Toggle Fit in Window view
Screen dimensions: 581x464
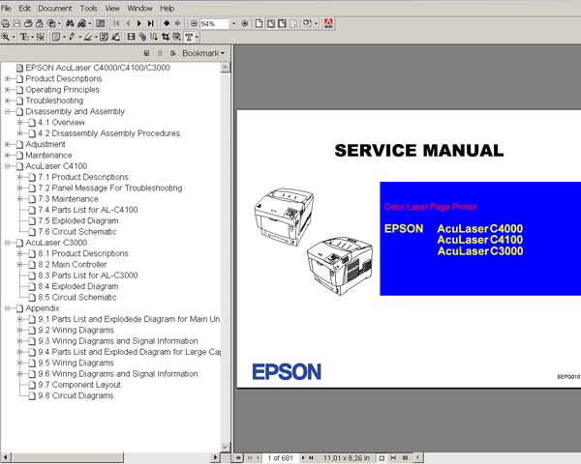click(271, 23)
